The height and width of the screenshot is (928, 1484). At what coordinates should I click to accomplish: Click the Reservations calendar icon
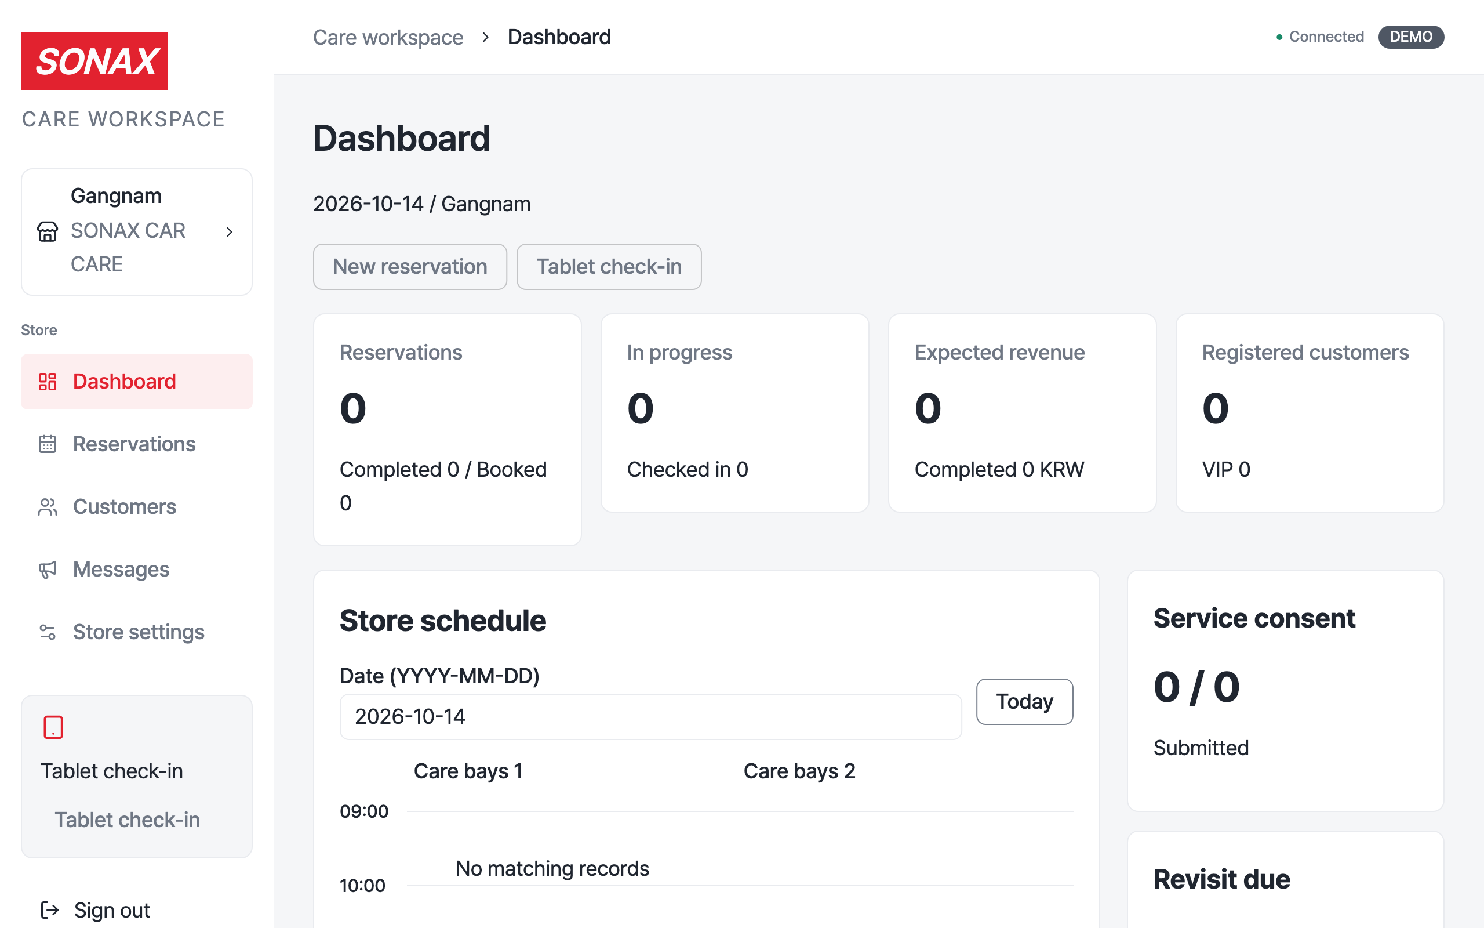[x=47, y=444]
